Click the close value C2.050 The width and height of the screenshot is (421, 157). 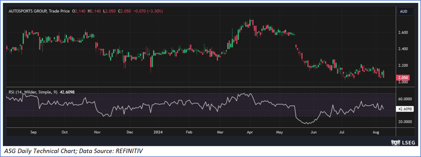(124, 11)
